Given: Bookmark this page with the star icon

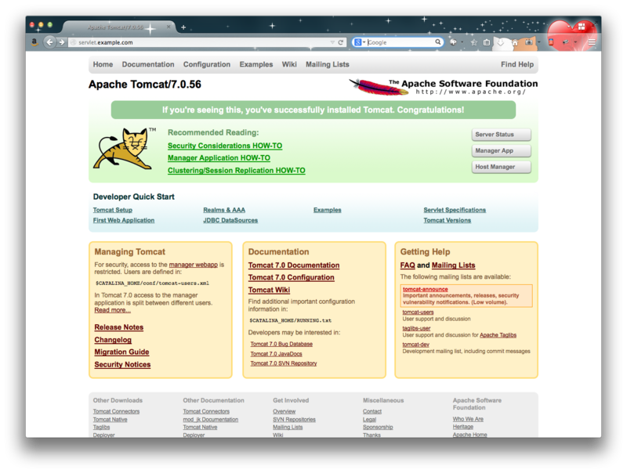Looking at the screenshot, I should coord(473,42).
